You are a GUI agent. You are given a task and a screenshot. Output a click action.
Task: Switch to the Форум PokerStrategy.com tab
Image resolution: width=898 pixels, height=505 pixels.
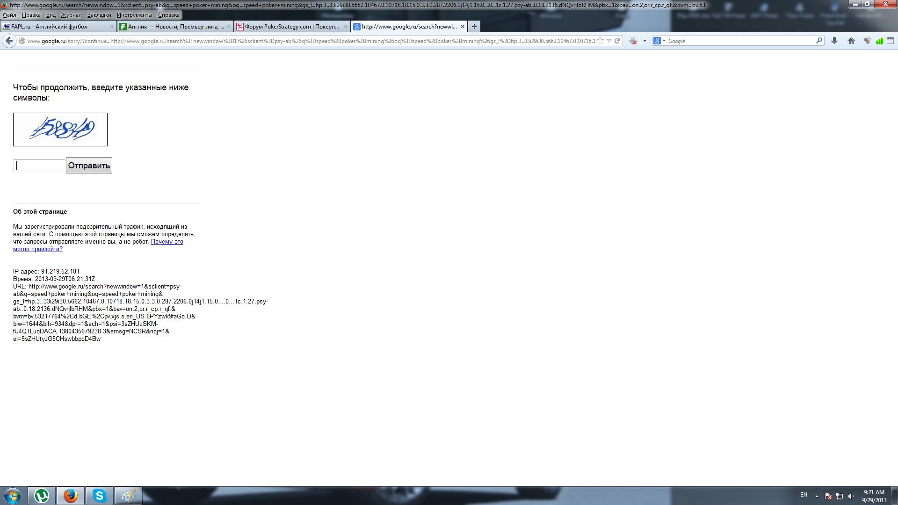pos(292,27)
